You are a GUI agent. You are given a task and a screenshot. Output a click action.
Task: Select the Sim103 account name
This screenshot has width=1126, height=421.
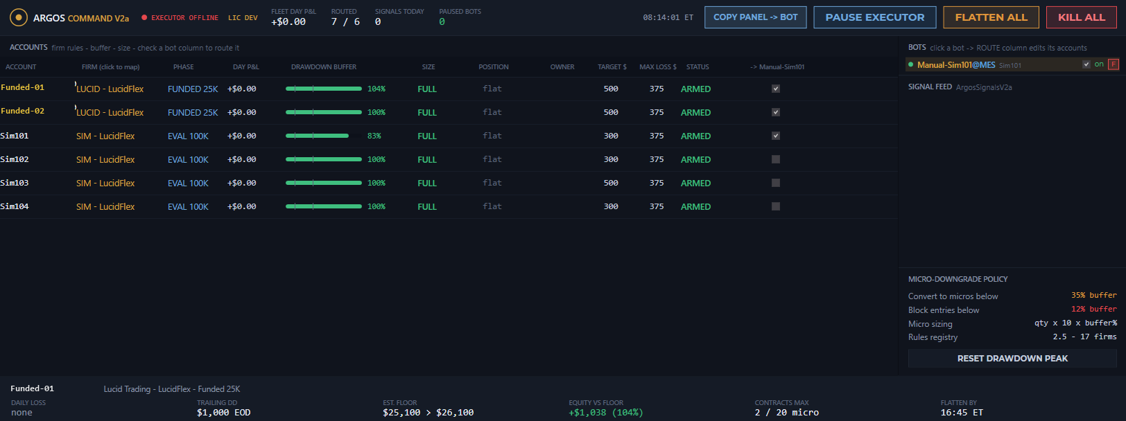coord(15,183)
